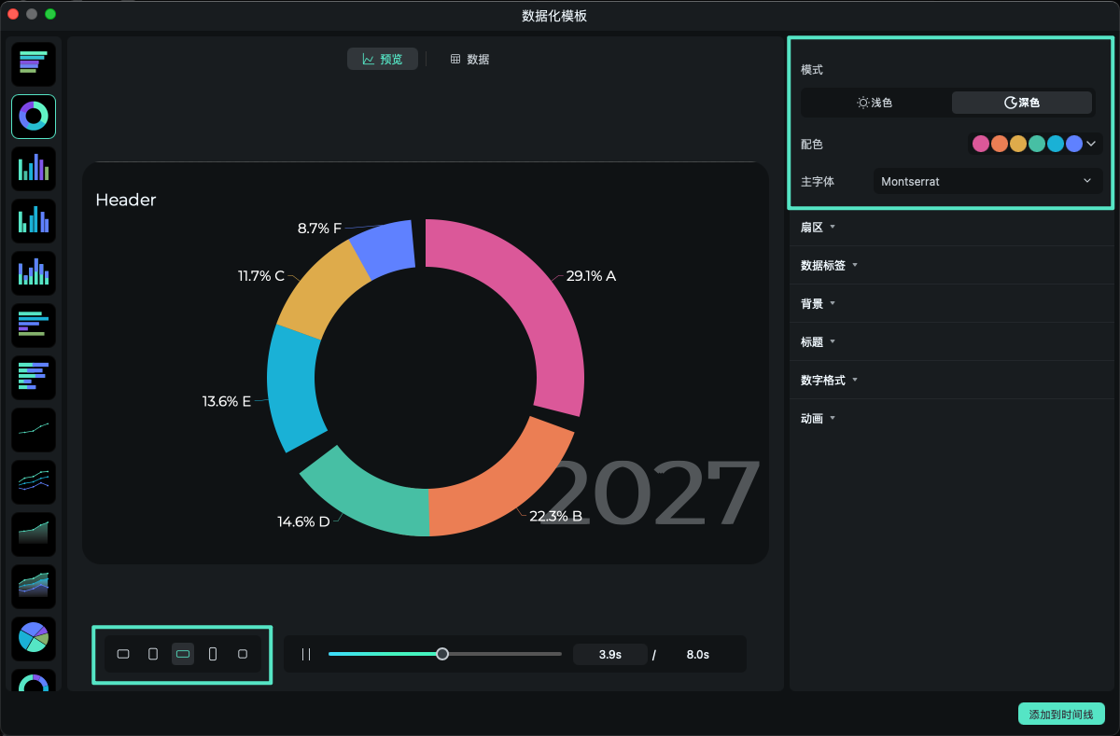
Task: Enable 深色 dark mode
Action: tap(1021, 103)
